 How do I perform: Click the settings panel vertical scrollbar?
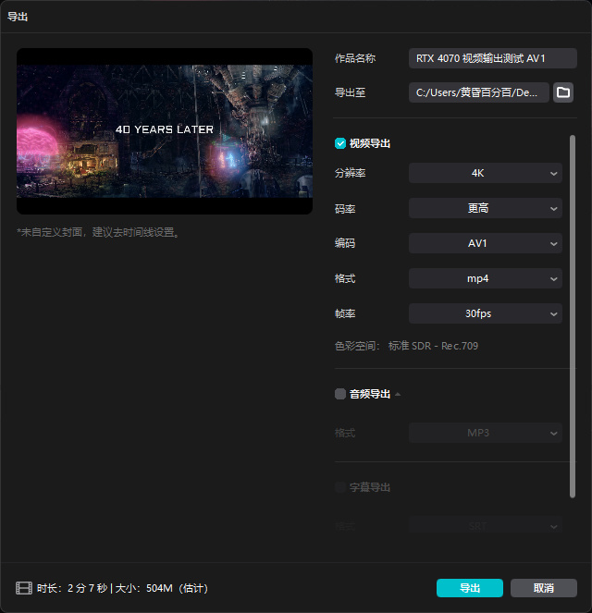tap(573, 316)
